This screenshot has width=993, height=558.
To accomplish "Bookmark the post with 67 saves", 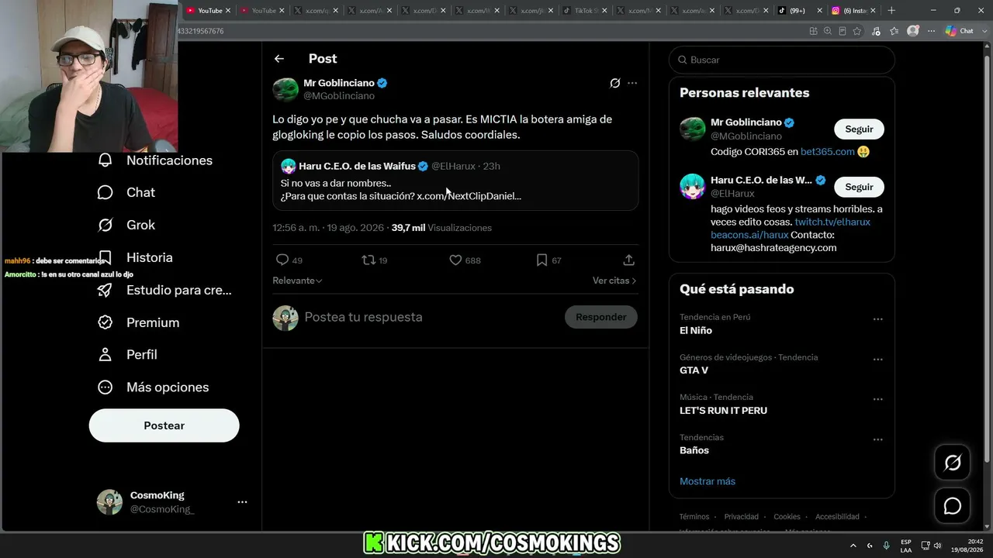I will [542, 260].
